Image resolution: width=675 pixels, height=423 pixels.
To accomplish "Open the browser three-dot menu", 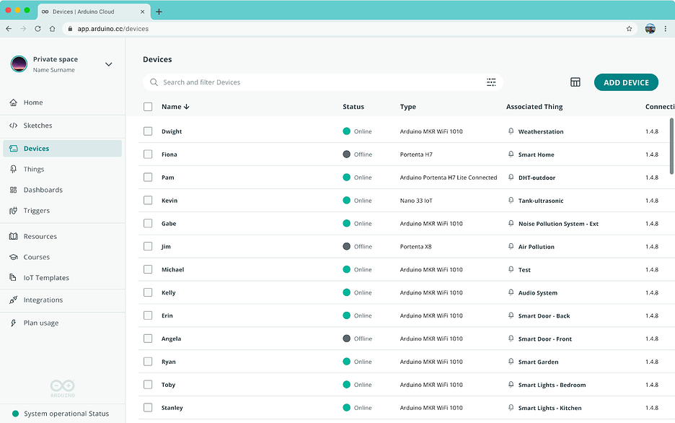I will pyautogui.click(x=666, y=29).
